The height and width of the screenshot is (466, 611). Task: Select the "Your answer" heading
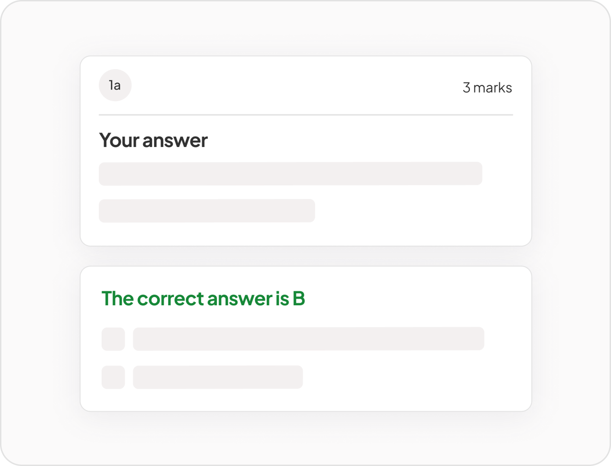point(153,140)
